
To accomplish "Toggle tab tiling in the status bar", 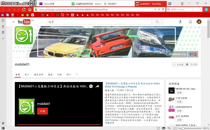I will pos(158,128).
